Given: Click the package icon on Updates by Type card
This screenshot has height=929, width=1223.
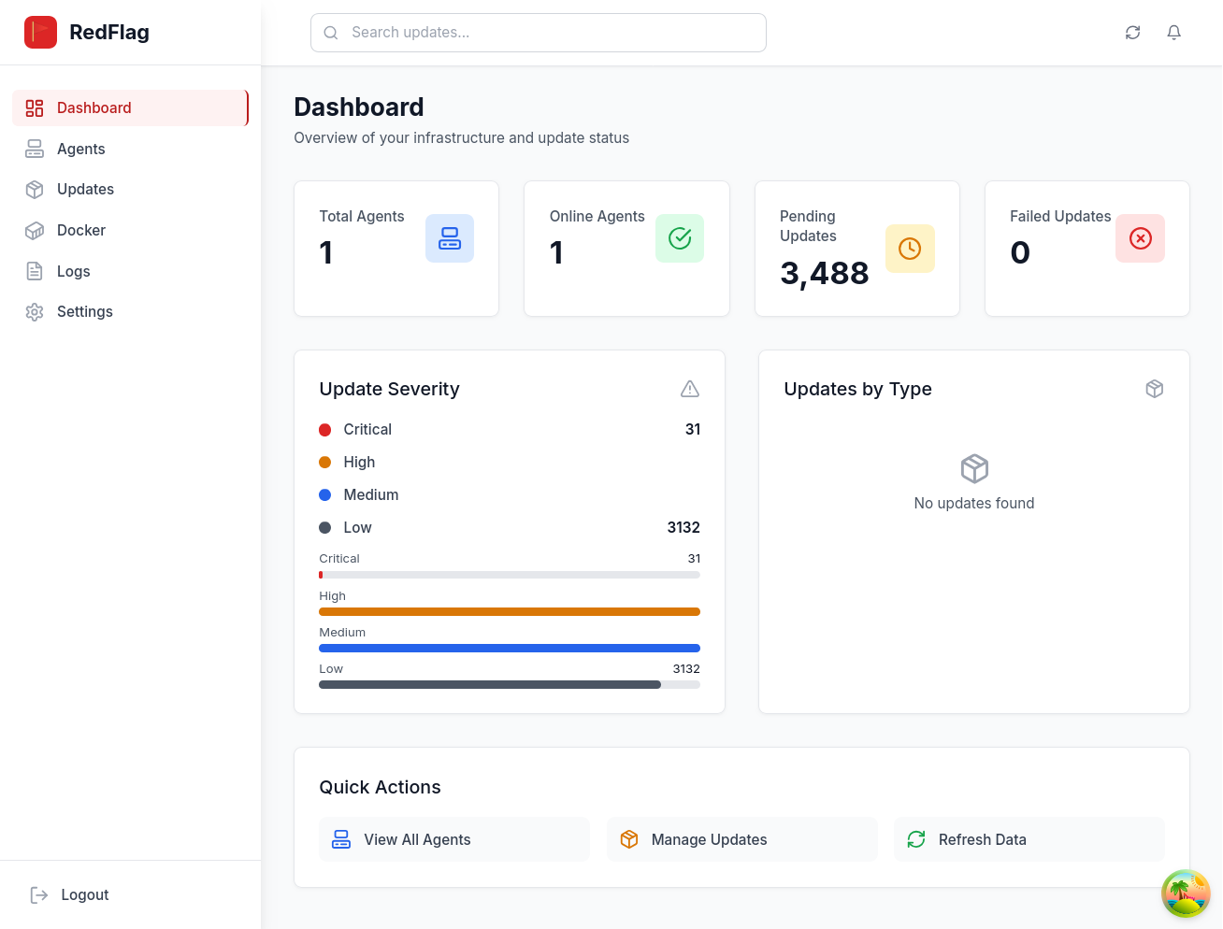Looking at the screenshot, I should point(1155,388).
